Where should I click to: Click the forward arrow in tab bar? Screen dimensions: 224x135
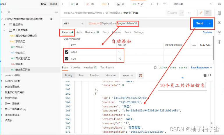point(151,4)
